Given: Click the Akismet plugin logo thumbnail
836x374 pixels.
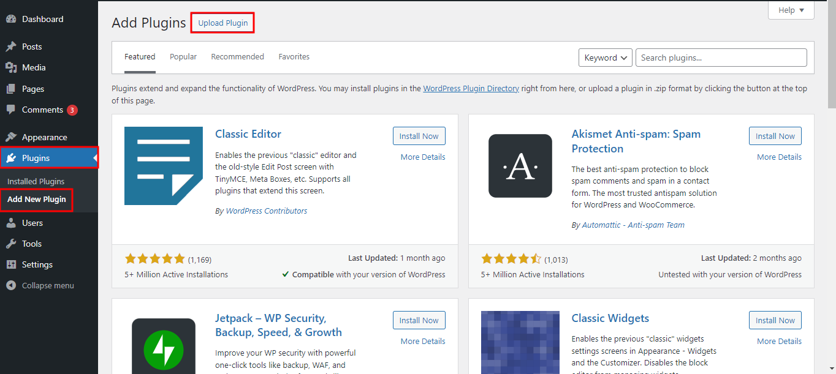Looking at the screenshot, I should coord(520,166).
